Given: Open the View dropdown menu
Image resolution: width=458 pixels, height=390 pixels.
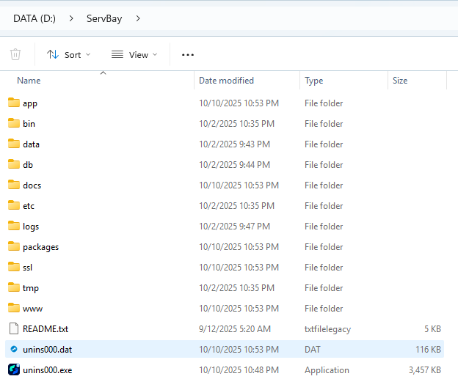Looking at the screenshot, I should tap(134, 54).
